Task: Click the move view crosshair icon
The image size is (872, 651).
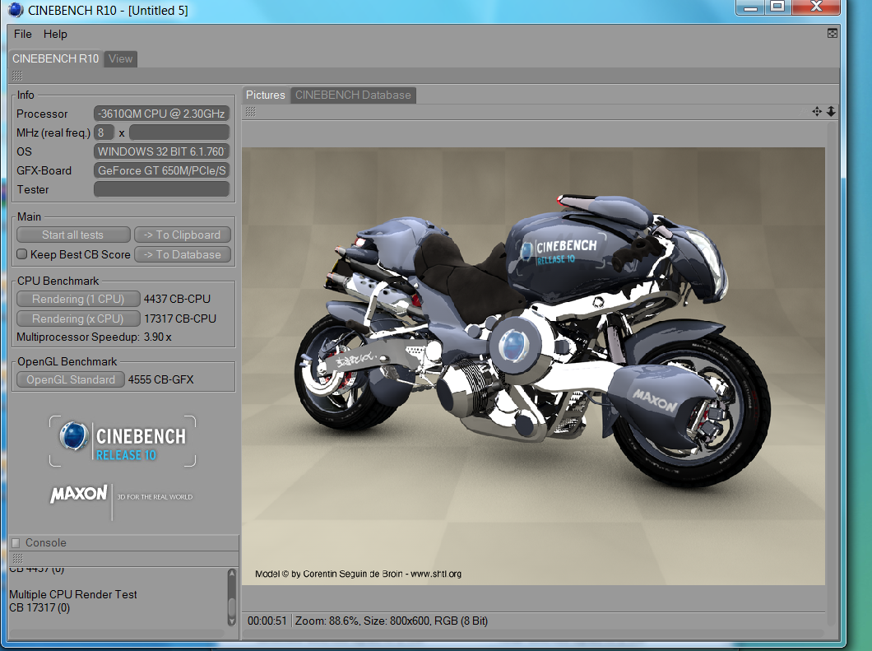Action: point(816,112)
